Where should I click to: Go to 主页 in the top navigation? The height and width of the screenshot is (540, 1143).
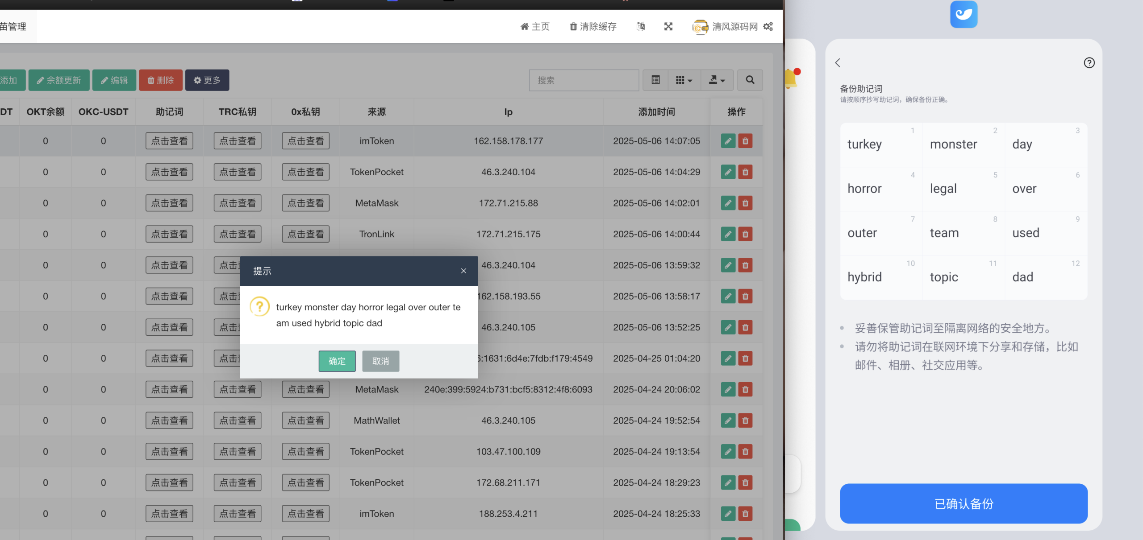535,27
